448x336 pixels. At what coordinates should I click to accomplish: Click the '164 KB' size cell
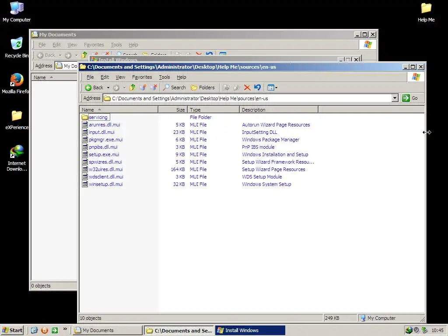tap(178, 169)
